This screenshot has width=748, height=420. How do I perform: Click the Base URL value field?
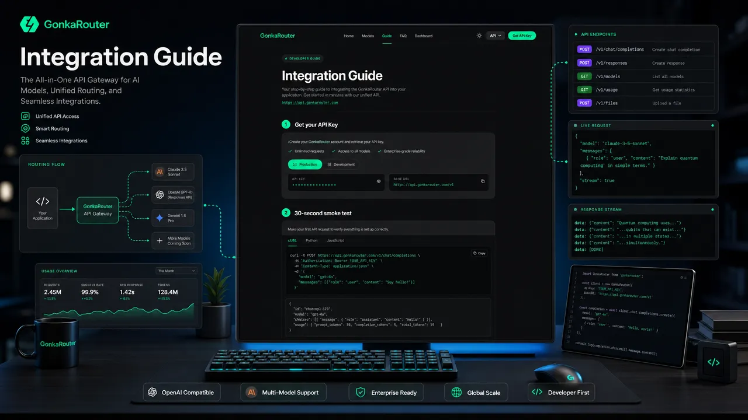tap(439, 182)
